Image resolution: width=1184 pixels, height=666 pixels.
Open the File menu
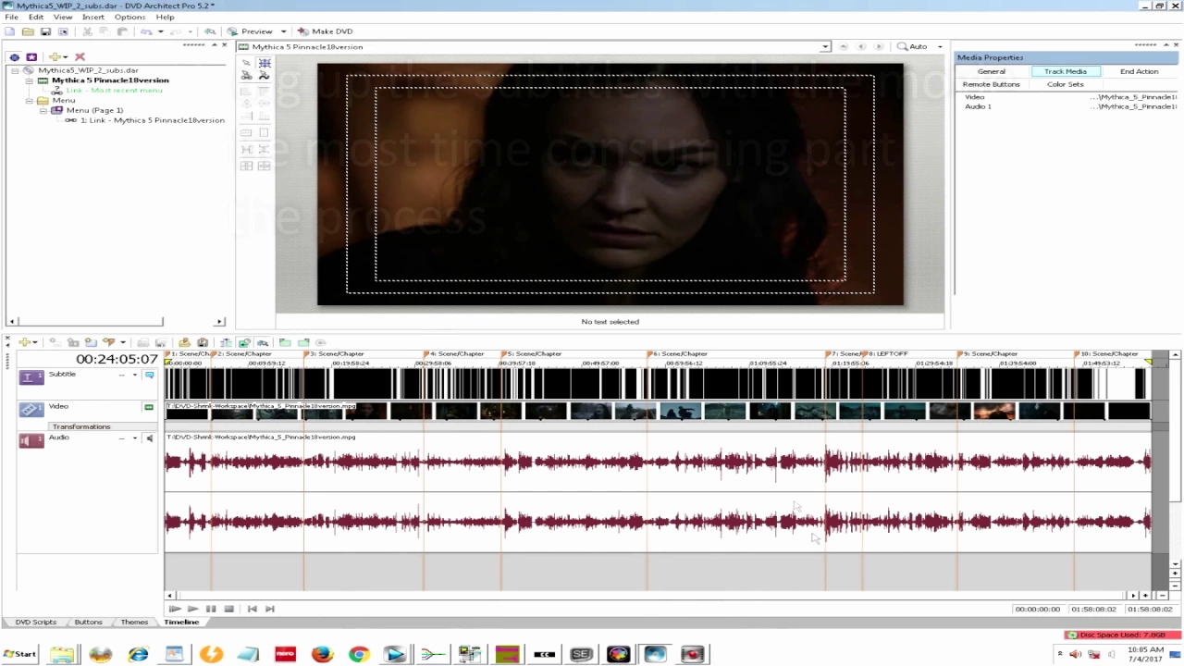11,17
